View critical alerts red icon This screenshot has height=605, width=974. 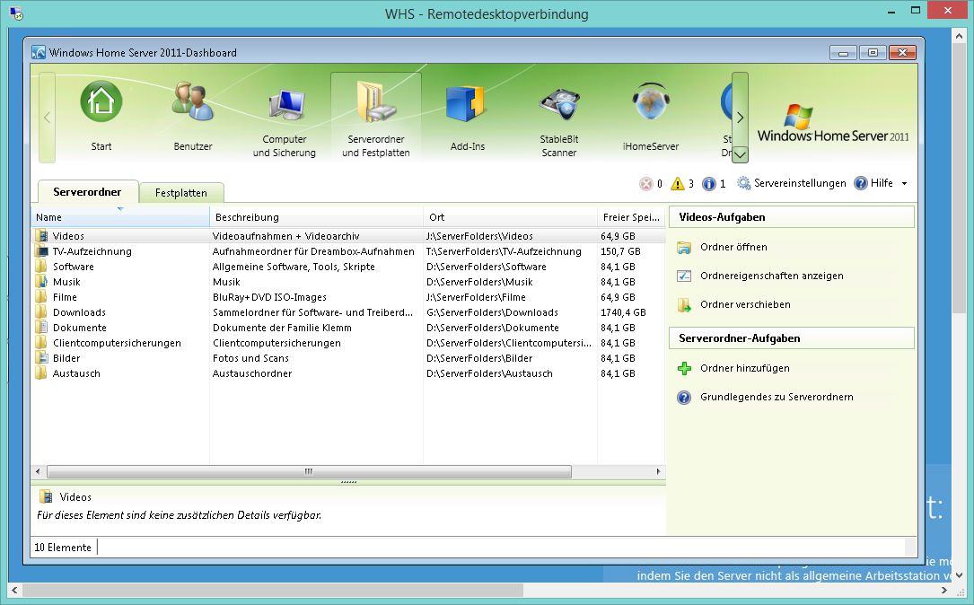tap(646, 183)
